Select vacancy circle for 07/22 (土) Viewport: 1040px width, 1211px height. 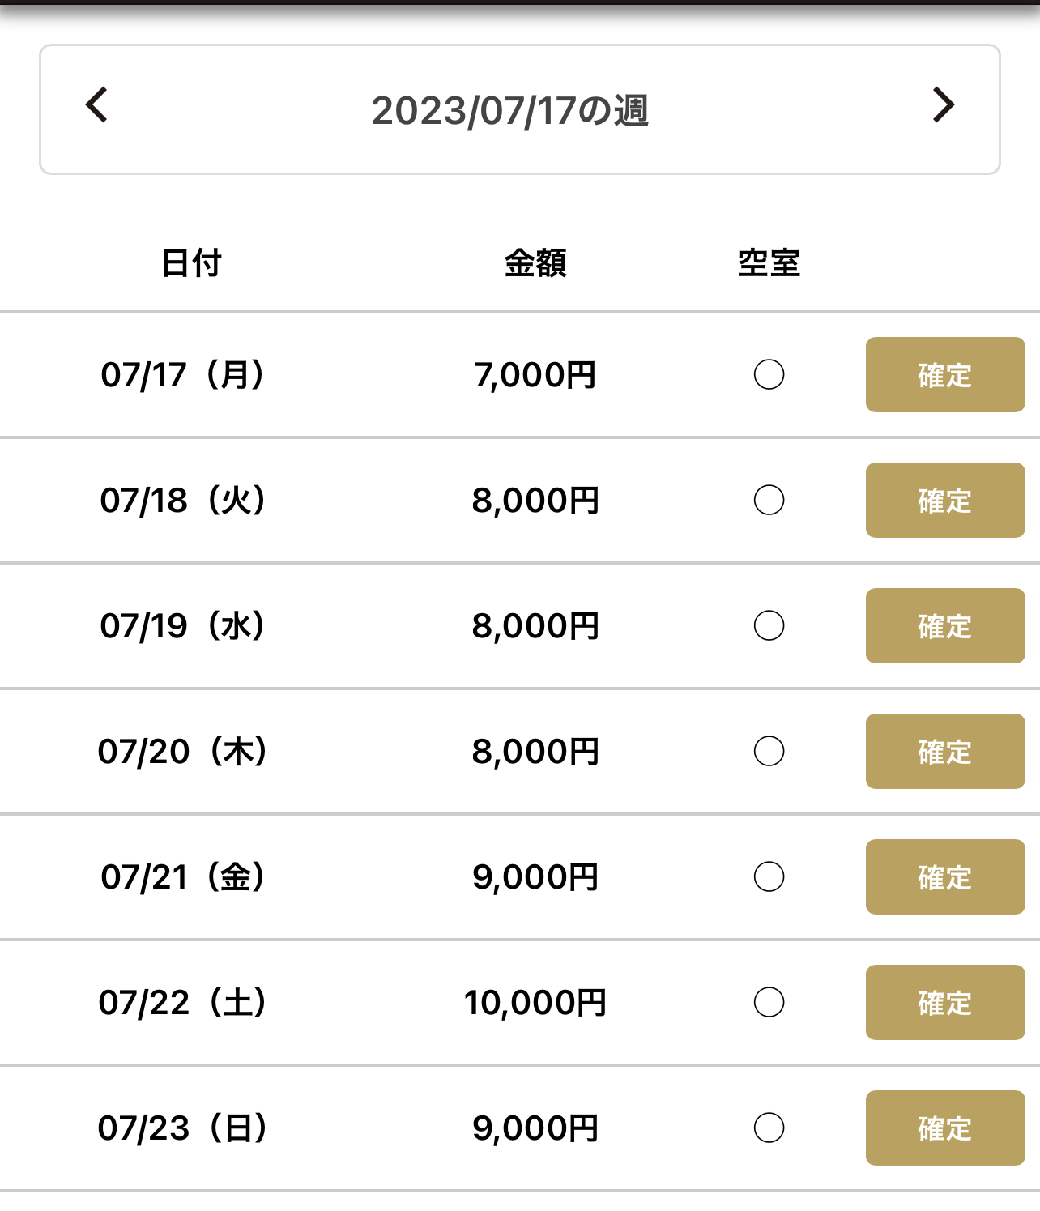[769, 1003]
